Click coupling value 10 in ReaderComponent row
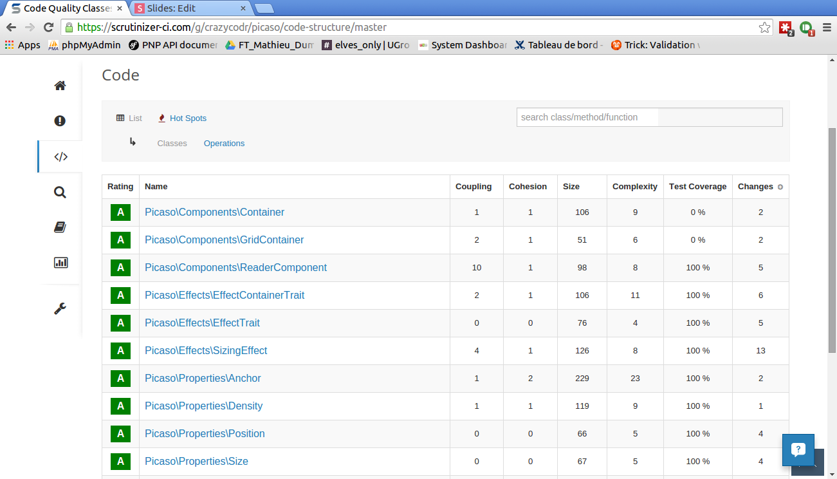This screenshot has height=479, width=837. click(x=477, y=268)
